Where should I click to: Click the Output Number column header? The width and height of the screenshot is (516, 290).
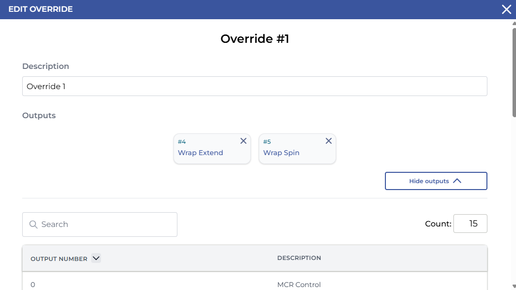59,258
